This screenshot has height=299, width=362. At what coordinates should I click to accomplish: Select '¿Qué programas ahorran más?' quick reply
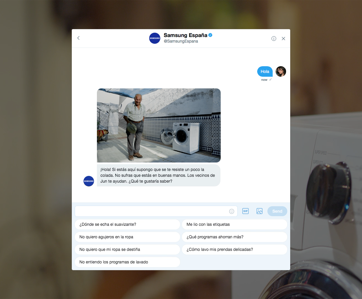[235, 237]
